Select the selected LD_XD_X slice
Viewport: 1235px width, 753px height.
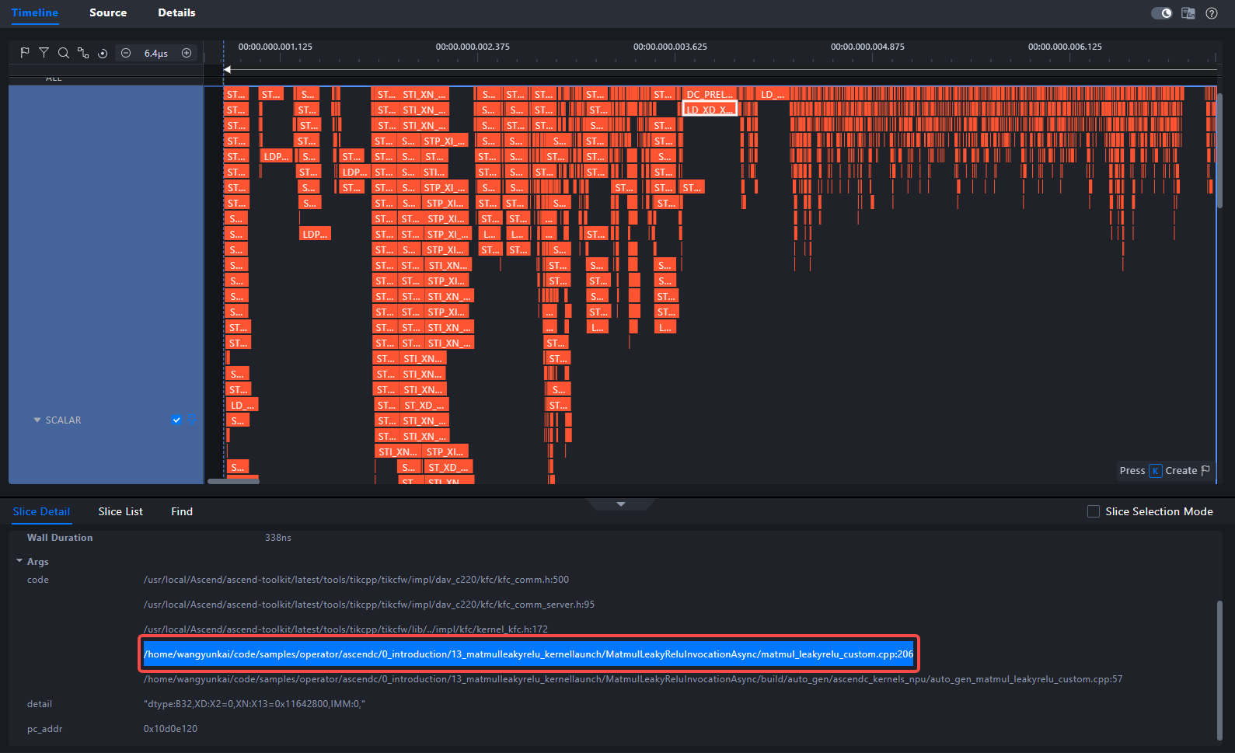pos(710,110)
